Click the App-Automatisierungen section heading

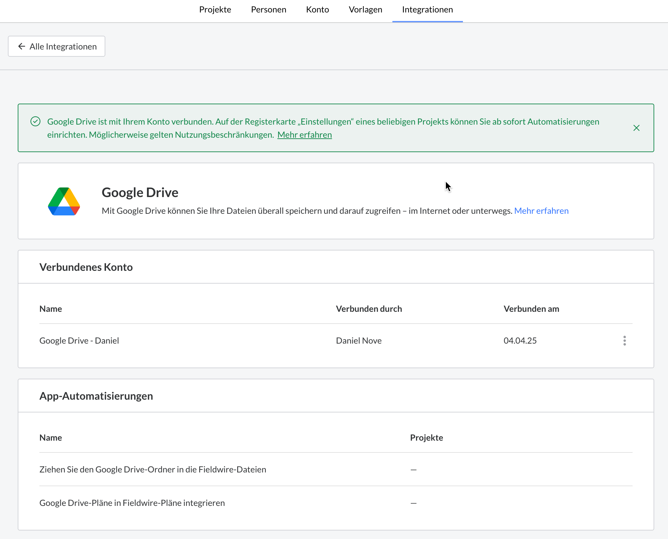pyautogui.click(x=96, y=396)
